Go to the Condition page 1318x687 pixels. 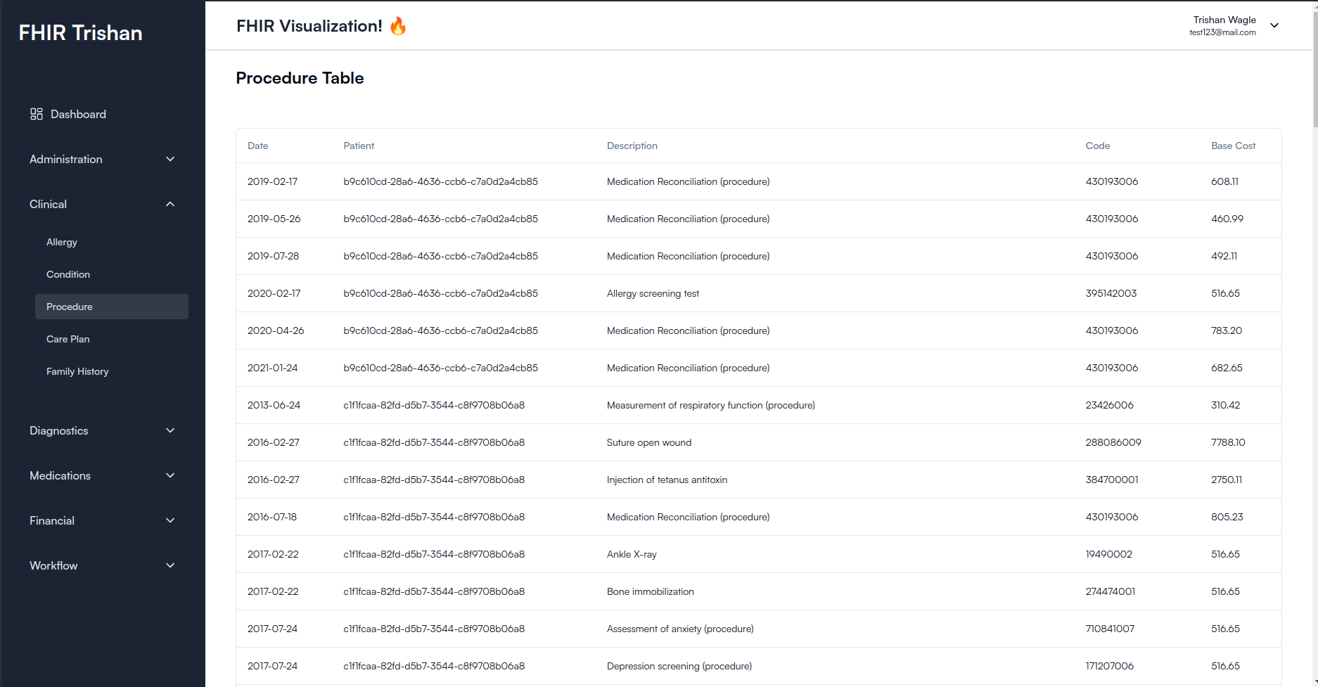click(x=68, y=274)
